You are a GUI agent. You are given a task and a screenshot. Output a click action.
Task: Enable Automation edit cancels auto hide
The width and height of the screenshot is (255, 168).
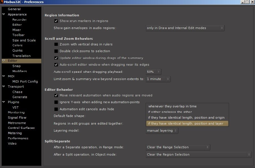pos(56,109)
